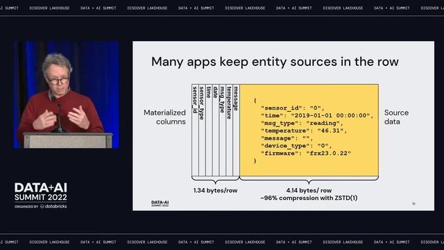Click the "1.34 bytes/row" caption
444x250 pixels.
216,190
